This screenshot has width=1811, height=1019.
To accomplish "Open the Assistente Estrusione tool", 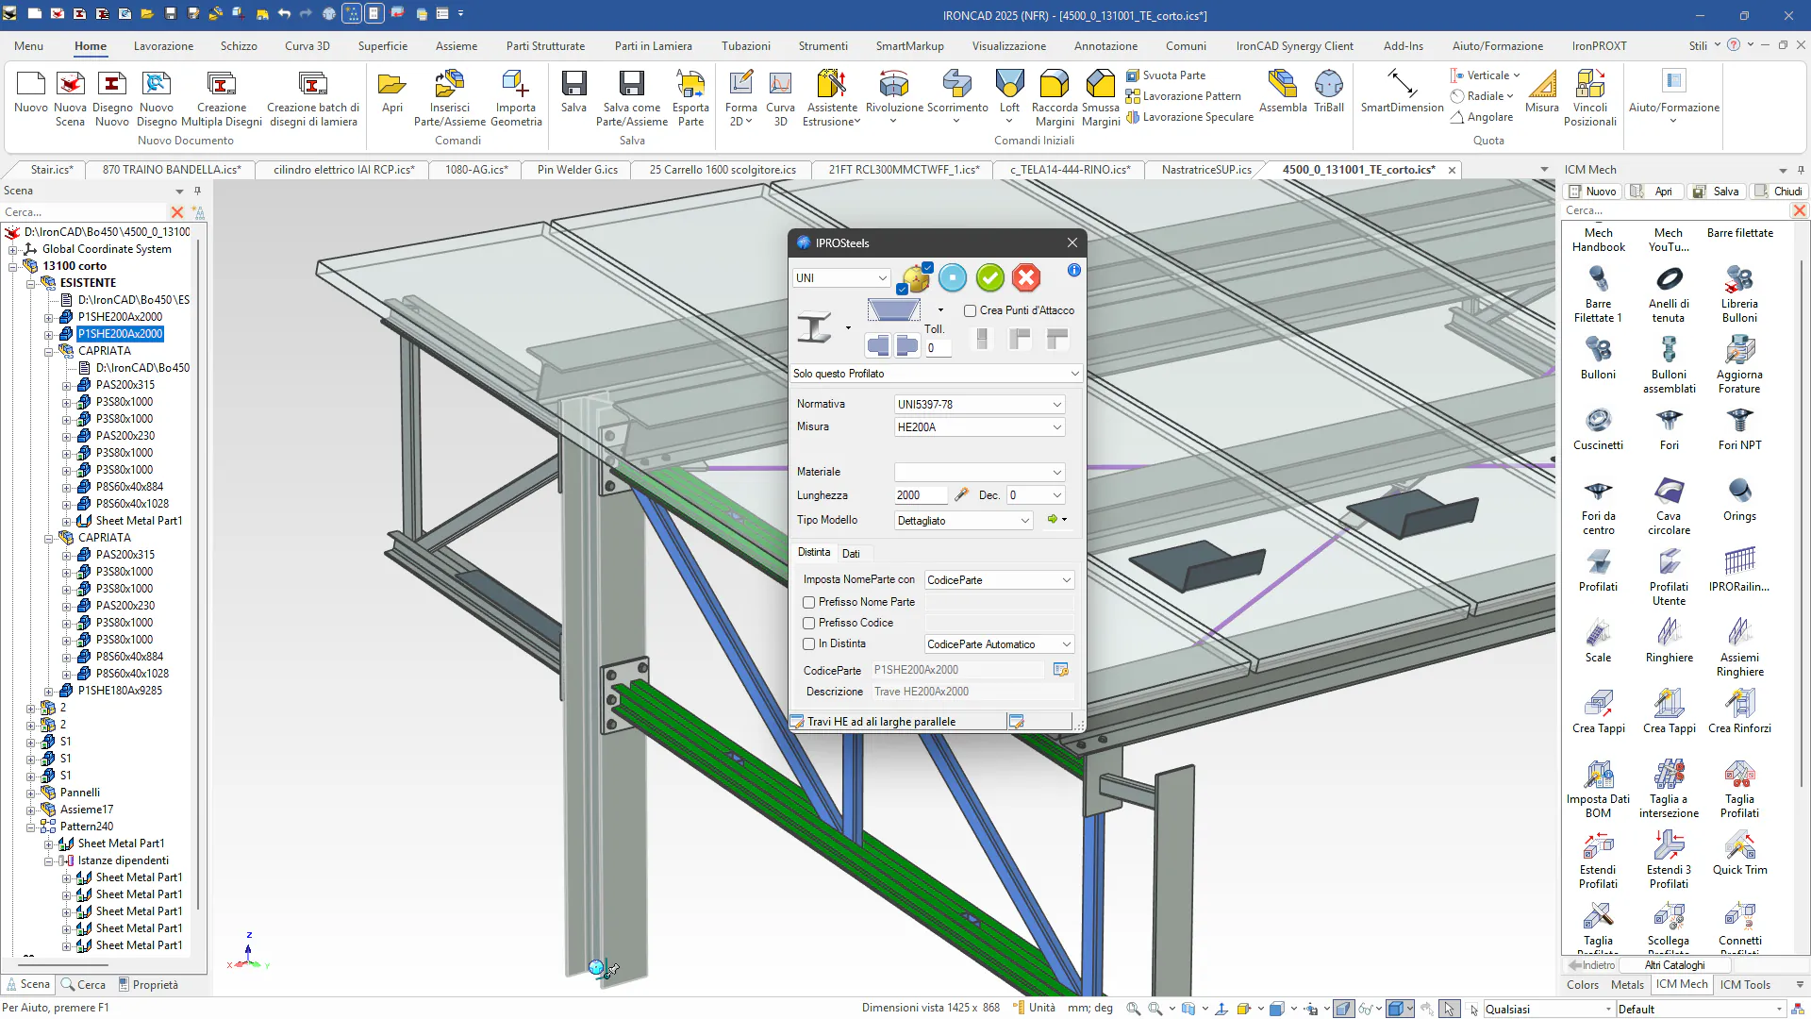I will [831, 87].
